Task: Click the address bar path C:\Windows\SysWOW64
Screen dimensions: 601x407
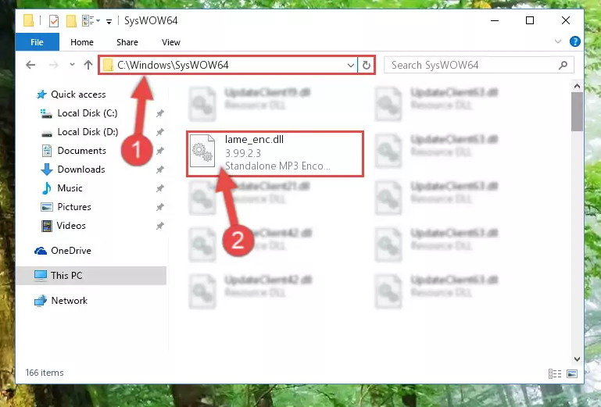Action: click(173, 65)
